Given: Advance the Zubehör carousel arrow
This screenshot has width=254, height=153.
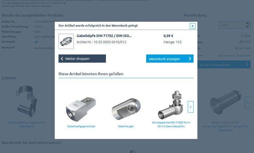Looking at the screenshot, I should click(x=247, y=102).
